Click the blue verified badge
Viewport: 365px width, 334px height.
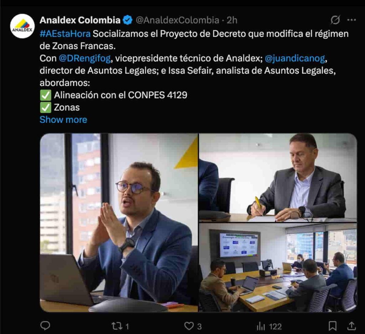click(x=128, y=20)
